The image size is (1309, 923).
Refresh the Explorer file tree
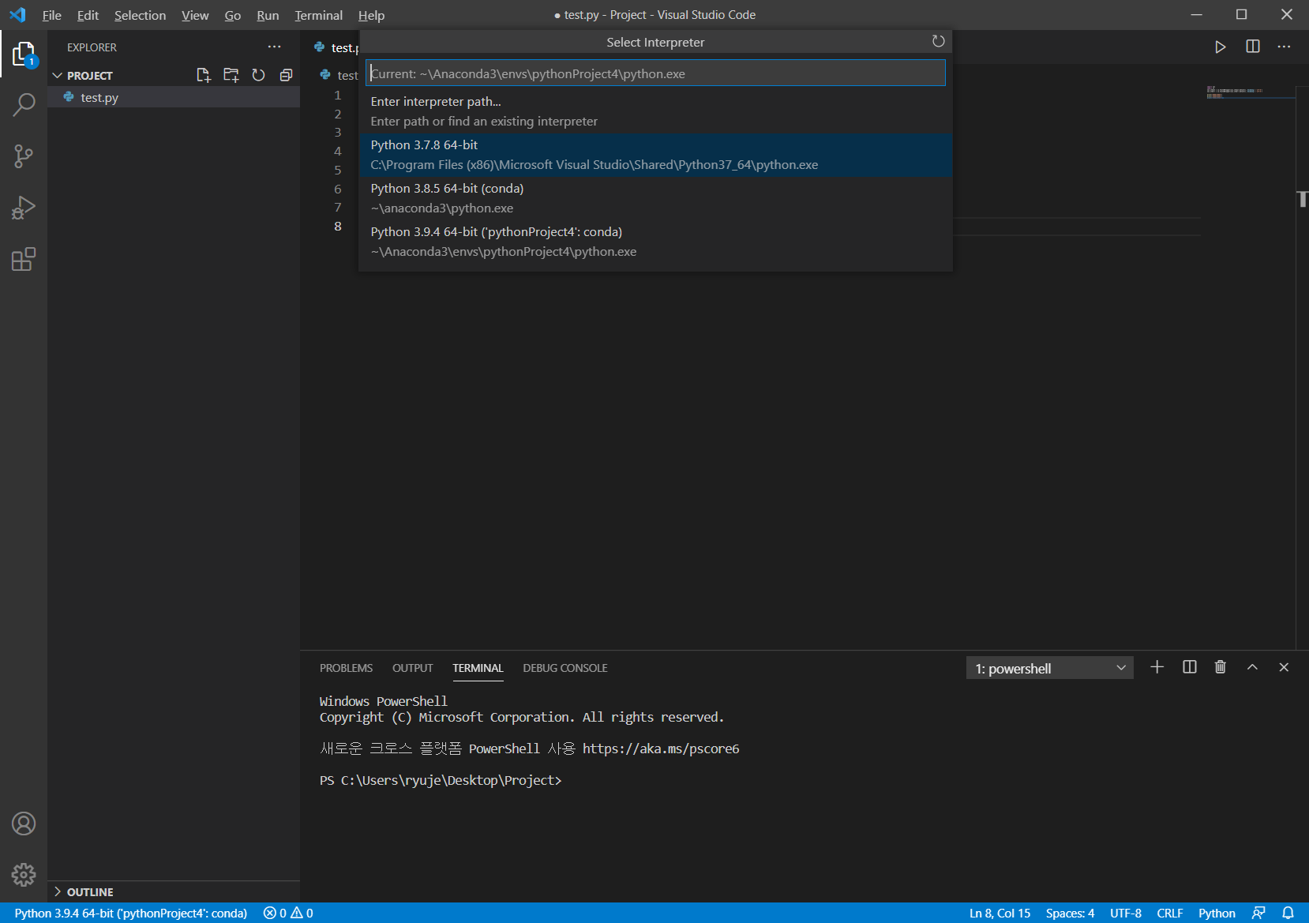(x=258, y=75)
